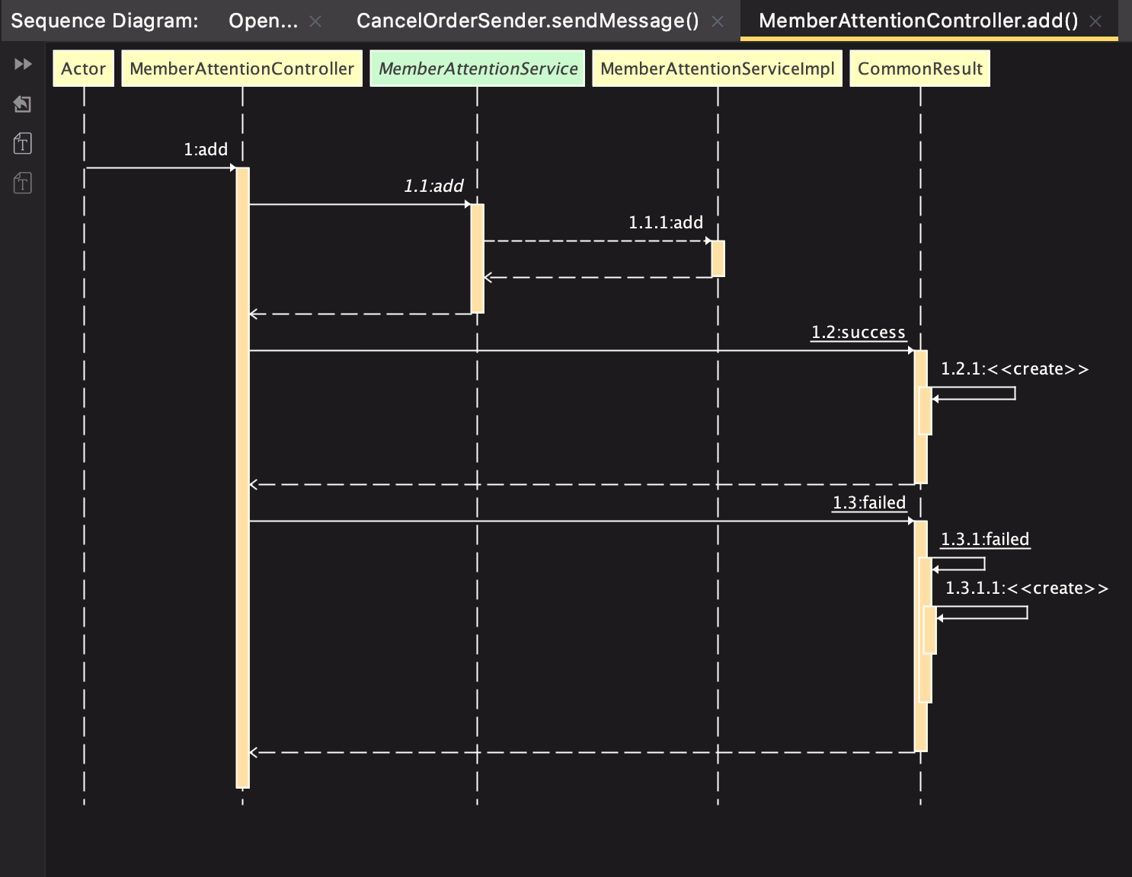Switch to CancelOrderSender.sendMessage() tab
Viewport: 1132px width, 877px height.
click(527, 21)
